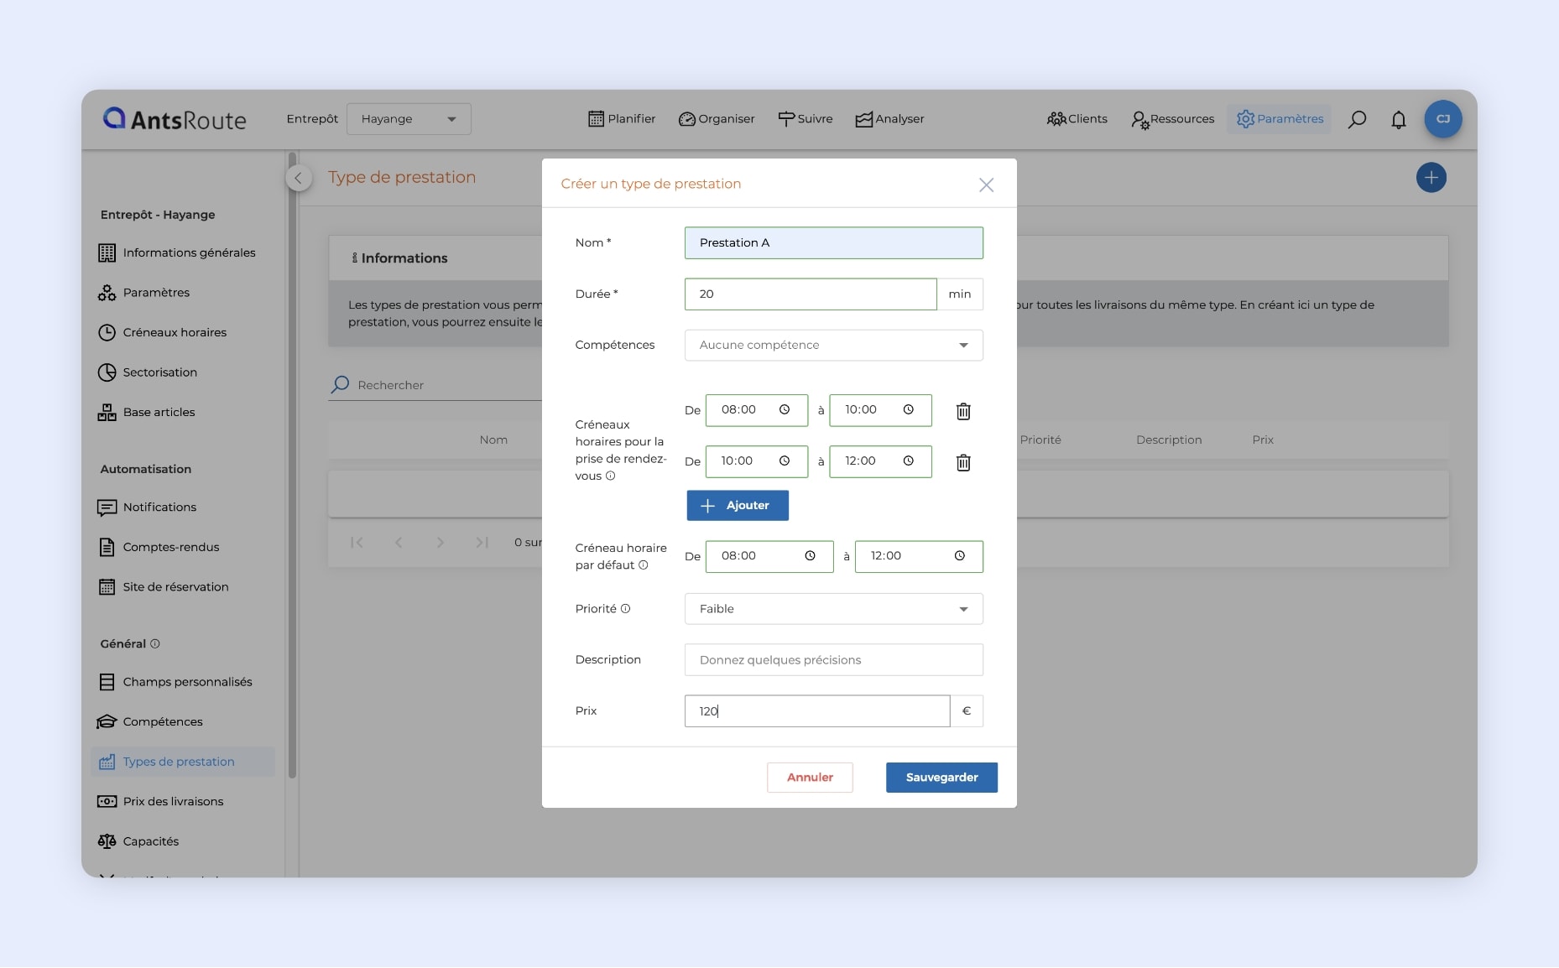The width and height of the screenshot is (1559, 968).
Task: Open the user avatar menu
Action: pyautogui.click(x=1442, y=119)
